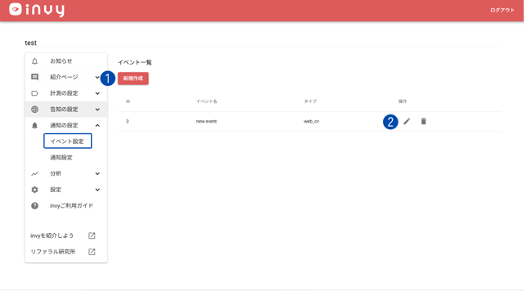Open invyご利用ガイド usage guide
The image size is (527, 296).
[x=71, y=205]
